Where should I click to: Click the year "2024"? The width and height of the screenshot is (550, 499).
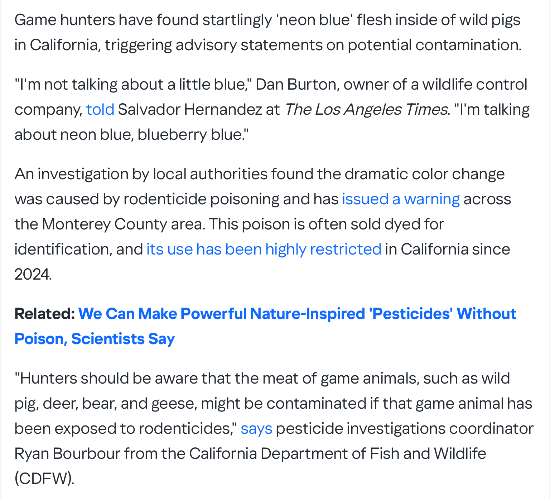click(33, 275)
